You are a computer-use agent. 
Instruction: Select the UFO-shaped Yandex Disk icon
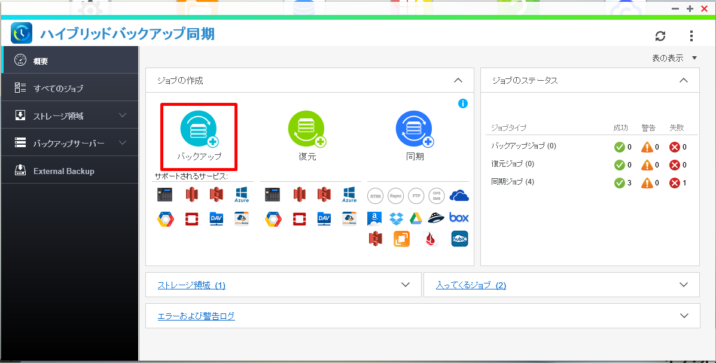pyautogui.click(x=436, y=218)
